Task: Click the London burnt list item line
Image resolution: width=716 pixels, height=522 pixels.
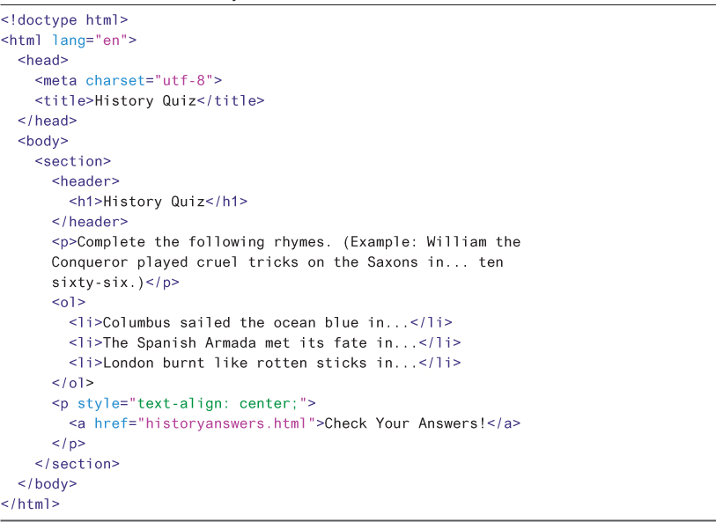Action: pyautogui.click(x=264, y=363)
